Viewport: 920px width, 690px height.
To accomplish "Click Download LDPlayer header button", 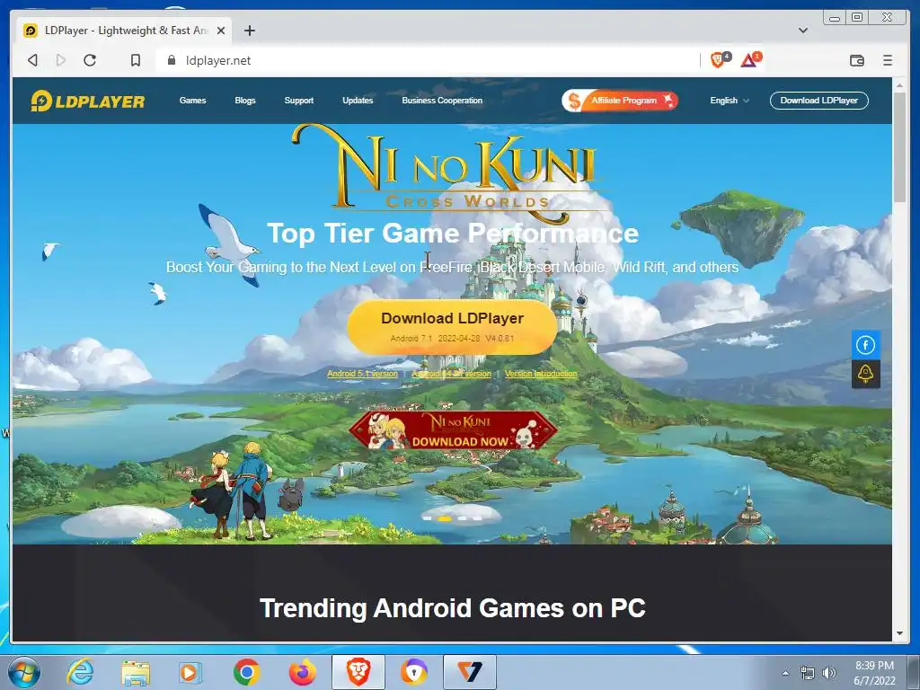I will (818, 101).
